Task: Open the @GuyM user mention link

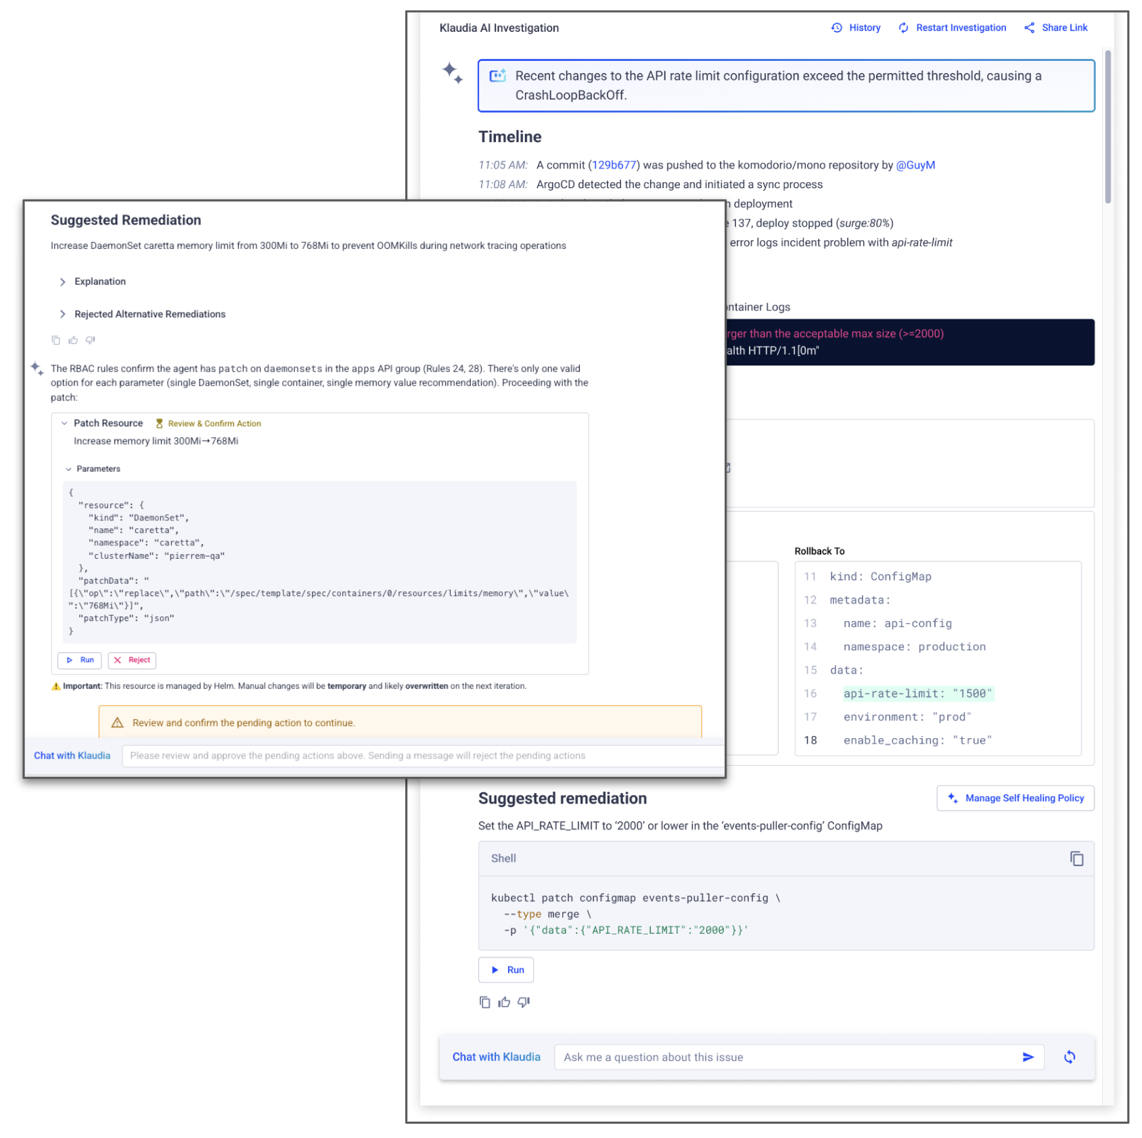Action: click(x=915, y=165)
